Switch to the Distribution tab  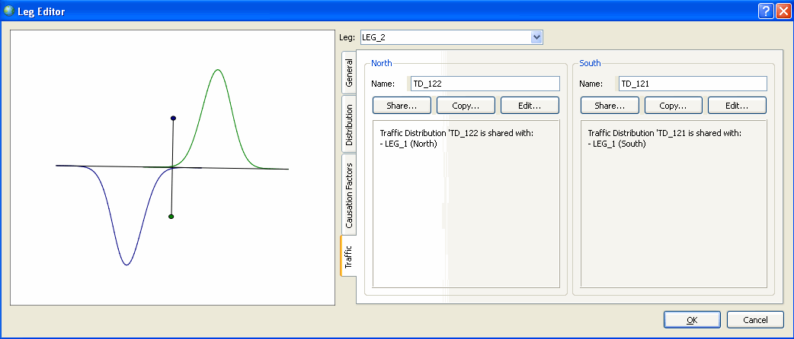(349, 124)
